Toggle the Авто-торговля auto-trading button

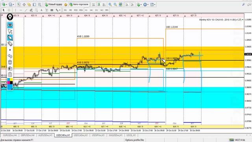pos(79,4)
